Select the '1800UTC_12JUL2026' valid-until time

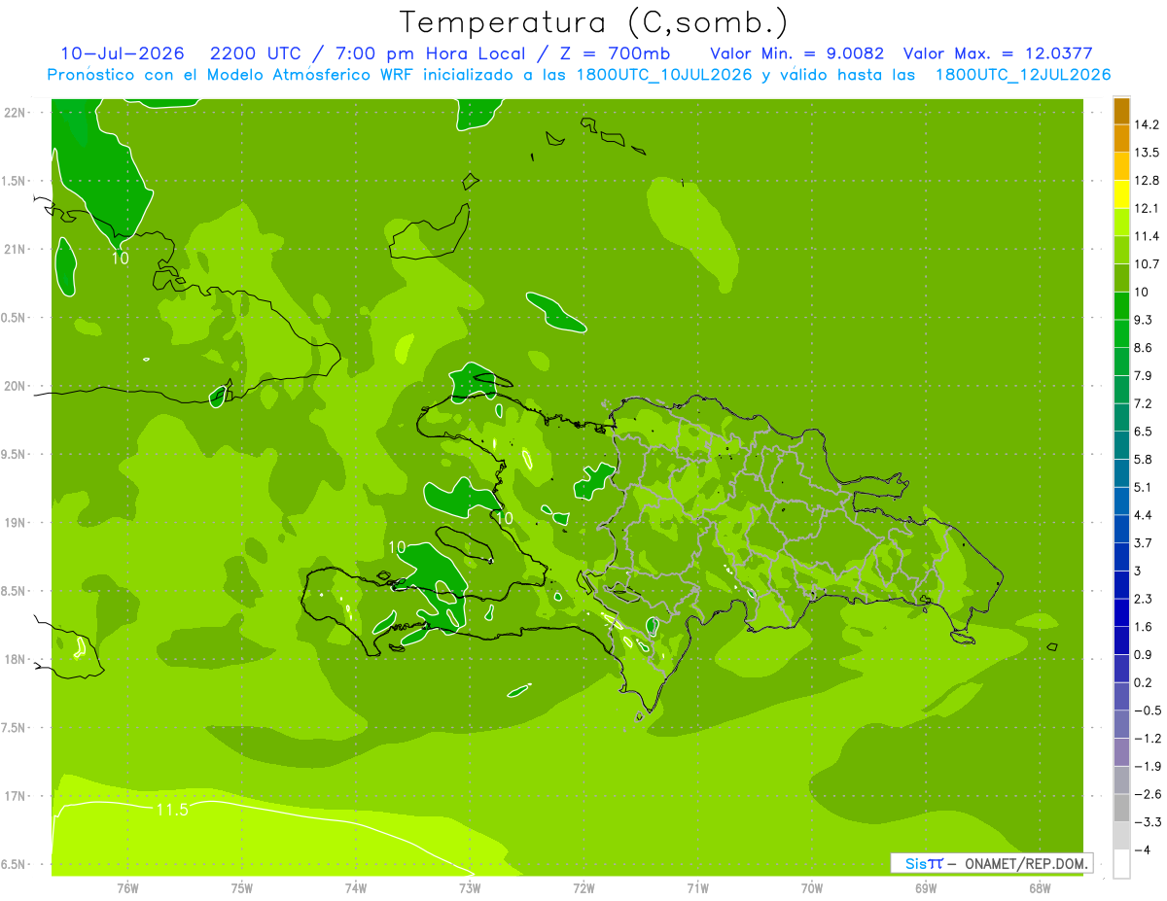tap(1022, 75)
